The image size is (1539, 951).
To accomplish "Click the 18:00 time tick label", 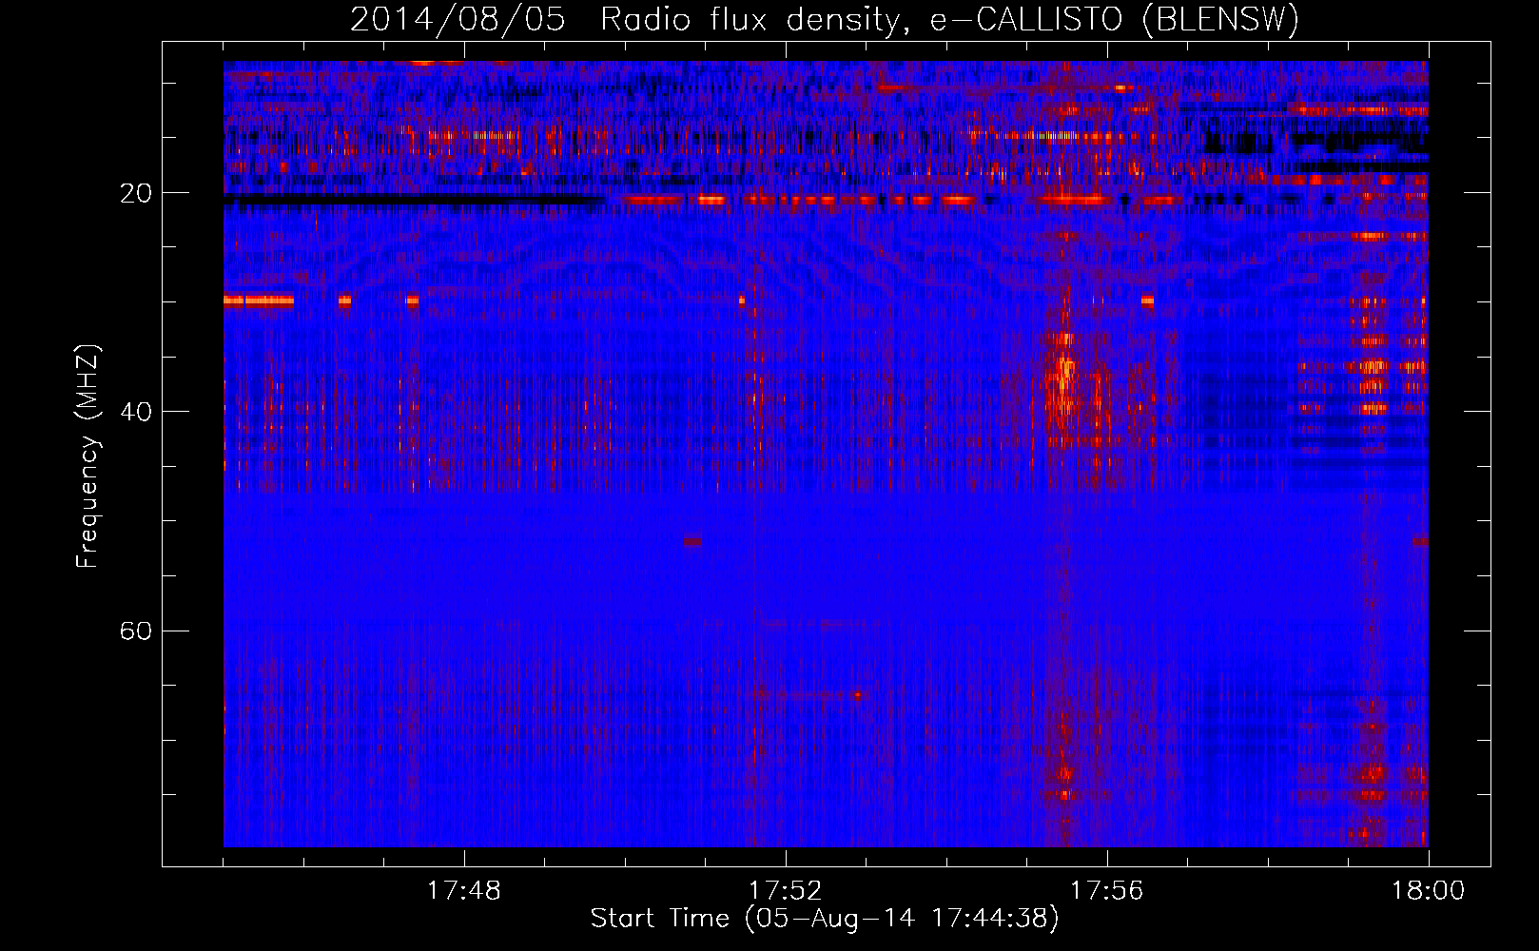I will coord(1428,891).
